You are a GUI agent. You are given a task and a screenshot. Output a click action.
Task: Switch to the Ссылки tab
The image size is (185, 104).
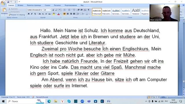pos(47,5)
